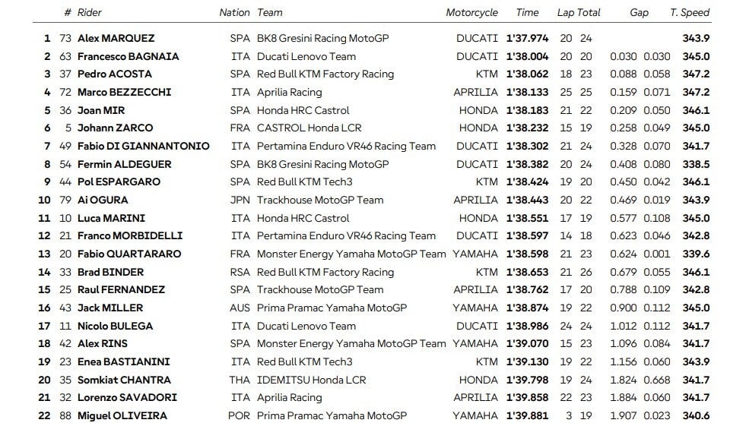Click Brad BINDER's rider name
The image size is (746, 423).
coord(110,272)
